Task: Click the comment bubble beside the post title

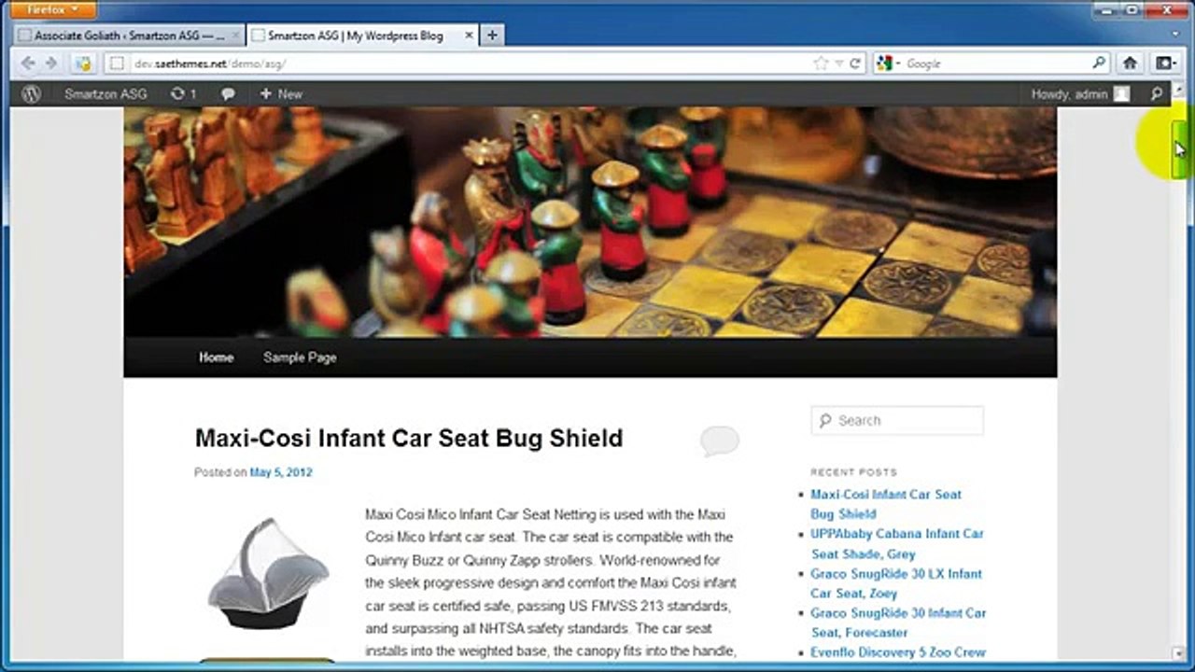Action: point(719,441)
